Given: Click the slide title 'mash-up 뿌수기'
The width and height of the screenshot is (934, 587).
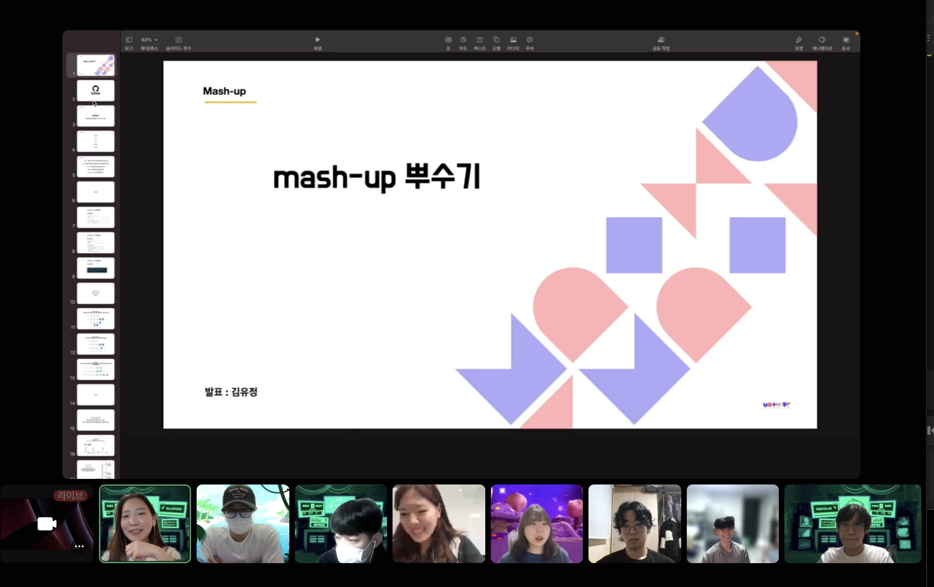Looking at the screenshot, I should (377, 177).
